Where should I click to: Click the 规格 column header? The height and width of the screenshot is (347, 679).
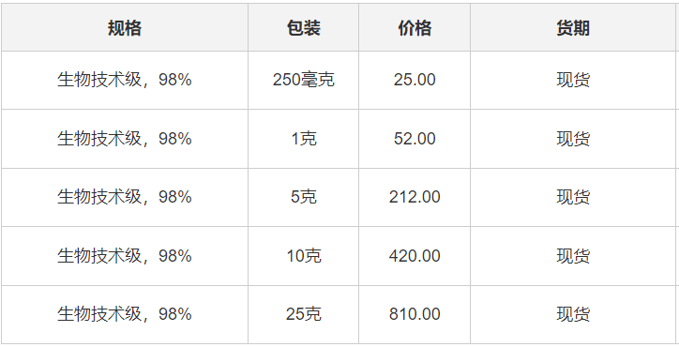(125, 28)
